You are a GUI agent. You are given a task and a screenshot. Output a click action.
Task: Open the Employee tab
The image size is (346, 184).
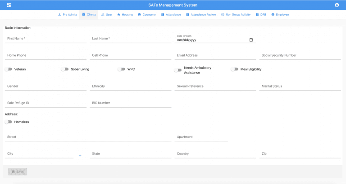(280, 15)
